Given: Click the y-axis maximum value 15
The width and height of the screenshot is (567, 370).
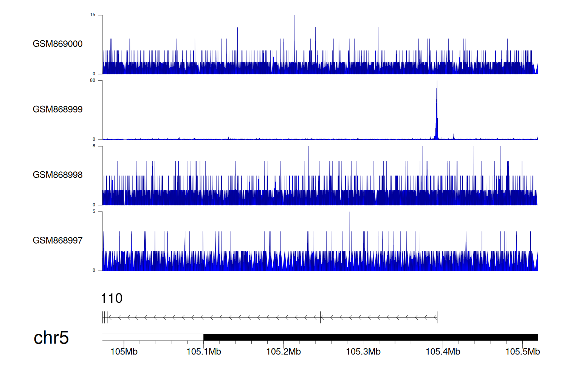Looking at the screenshot, I should click(93, 15).
